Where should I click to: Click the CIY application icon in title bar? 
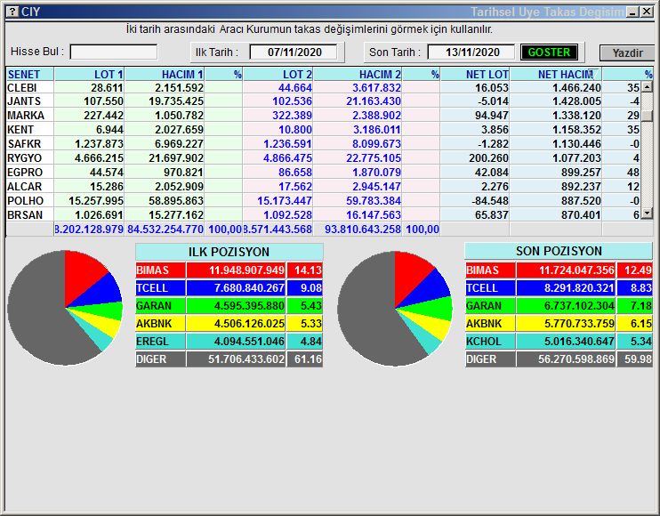click(12, 12)
